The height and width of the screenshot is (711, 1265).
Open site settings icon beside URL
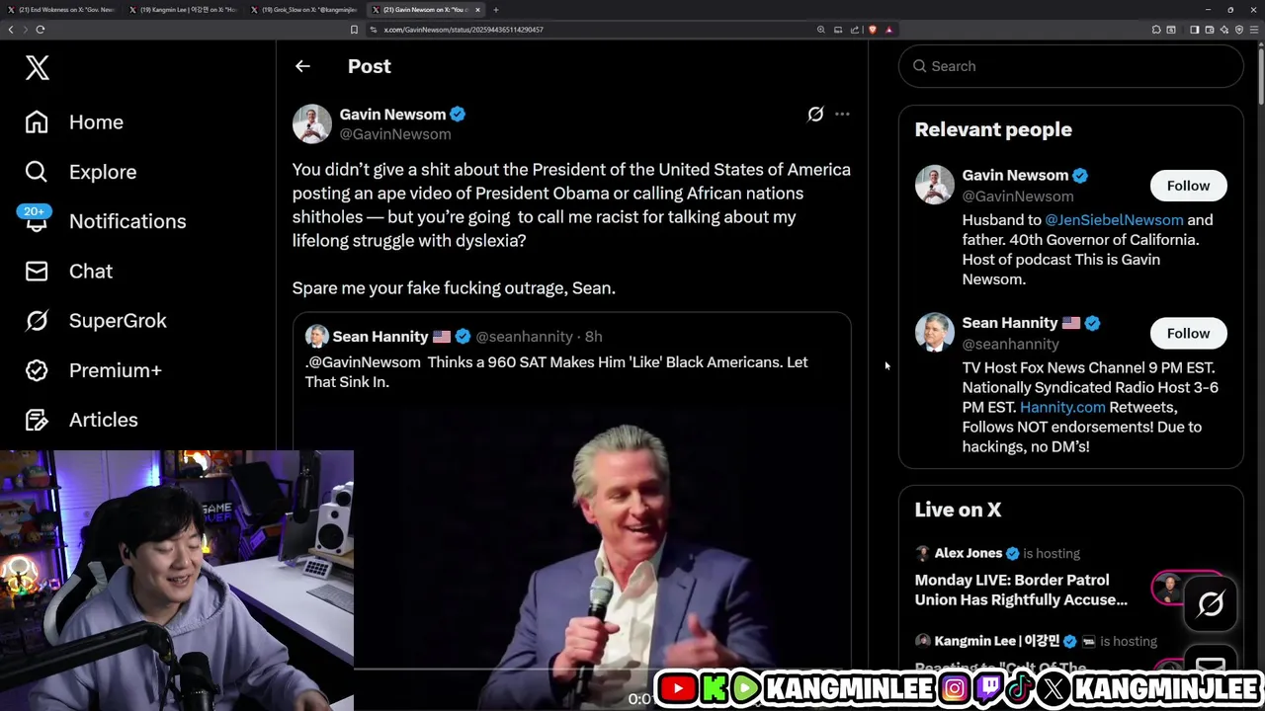pyautogui.click(x=374, y=30)
